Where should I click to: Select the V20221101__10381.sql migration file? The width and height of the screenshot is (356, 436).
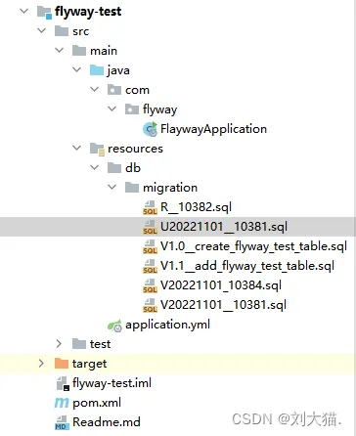click(223, 305)
